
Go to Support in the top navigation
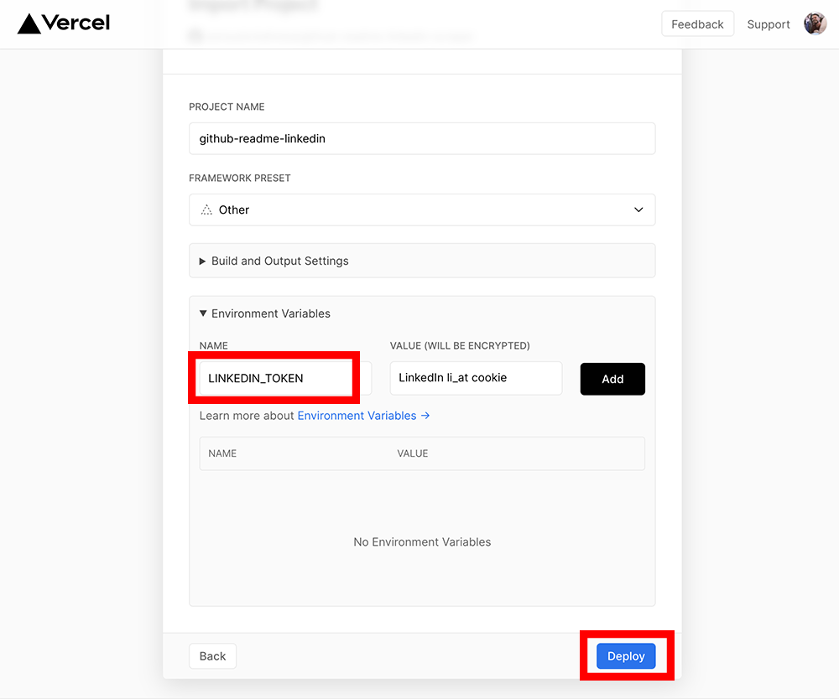pos(769,24)
